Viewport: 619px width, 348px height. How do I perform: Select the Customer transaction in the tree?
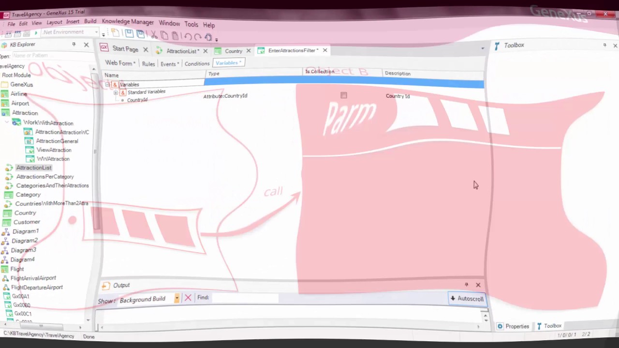(27, 222)
